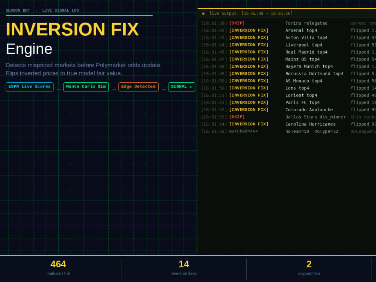Select the Paris FC top4 log entry

click(x=288, y=102)
